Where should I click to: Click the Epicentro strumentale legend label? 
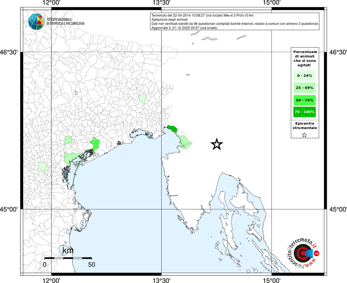305,126
